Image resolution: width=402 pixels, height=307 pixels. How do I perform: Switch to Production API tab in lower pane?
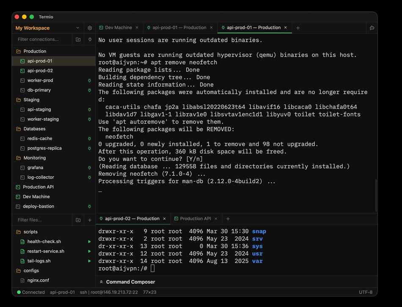point(195,218)
